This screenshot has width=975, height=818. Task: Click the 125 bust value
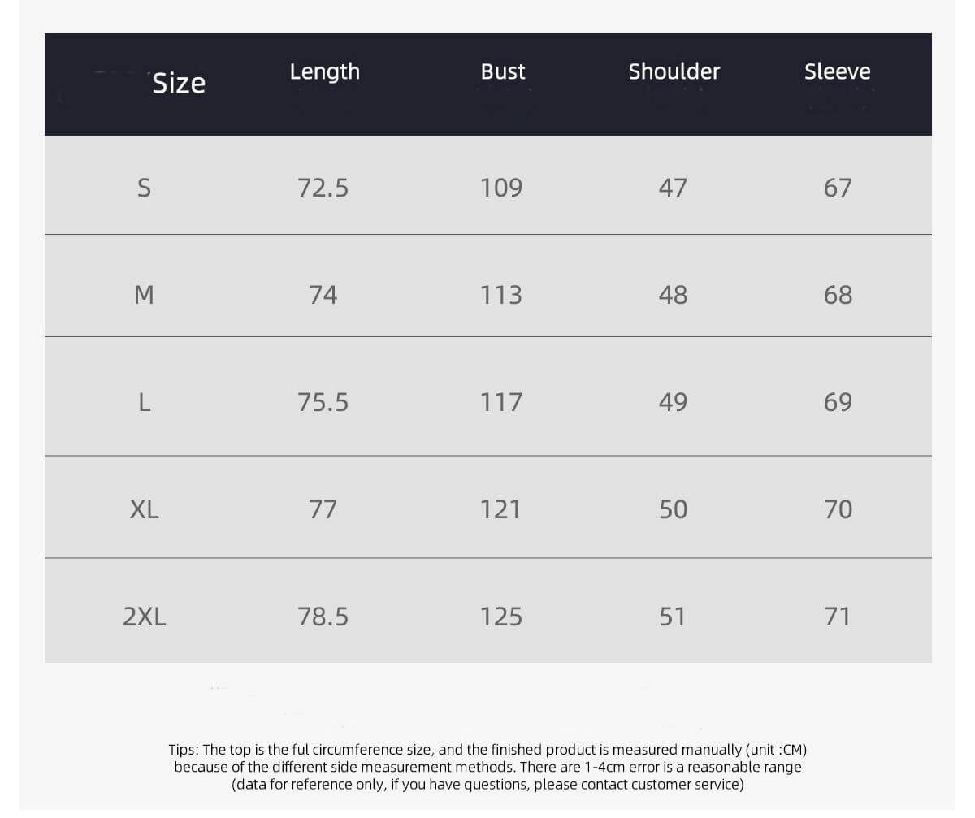[500, 617]
